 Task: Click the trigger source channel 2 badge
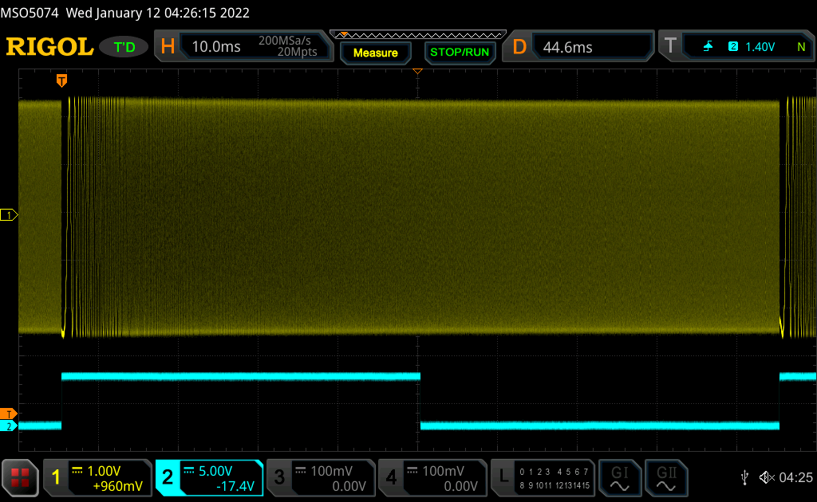[x=733, y=46]
